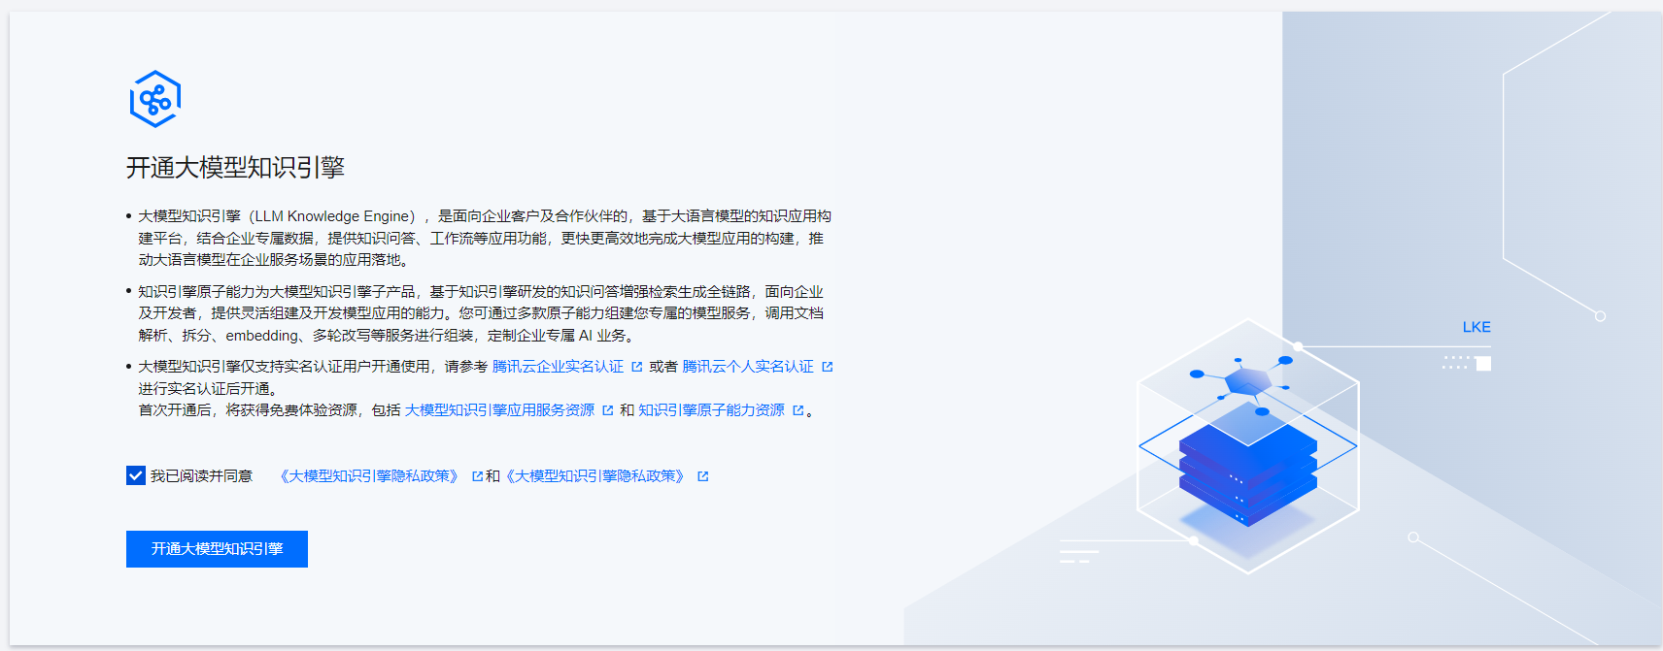
Task: Click external-link icon after 知识引擎原子能力资源
Action: pos(798,410)
